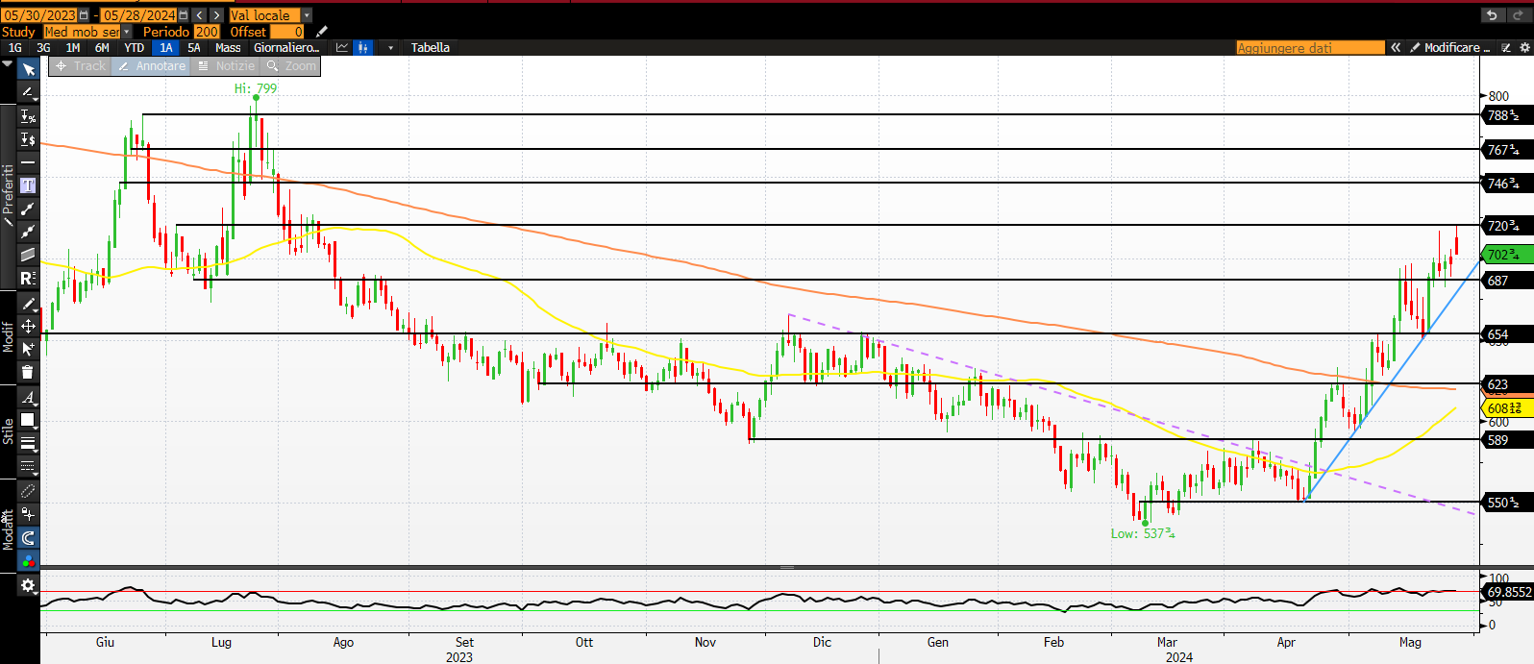This screenshot has width=1534, height=664.
Task: Toggle Notizie news overlay
Action: click(x=226, y=66)
